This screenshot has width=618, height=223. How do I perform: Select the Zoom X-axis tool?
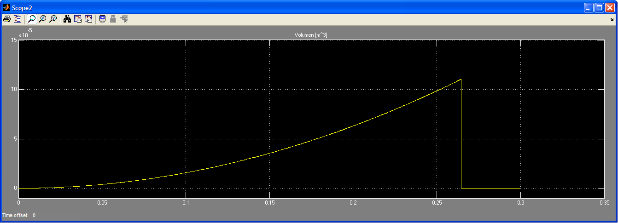[x=42, y=19]
